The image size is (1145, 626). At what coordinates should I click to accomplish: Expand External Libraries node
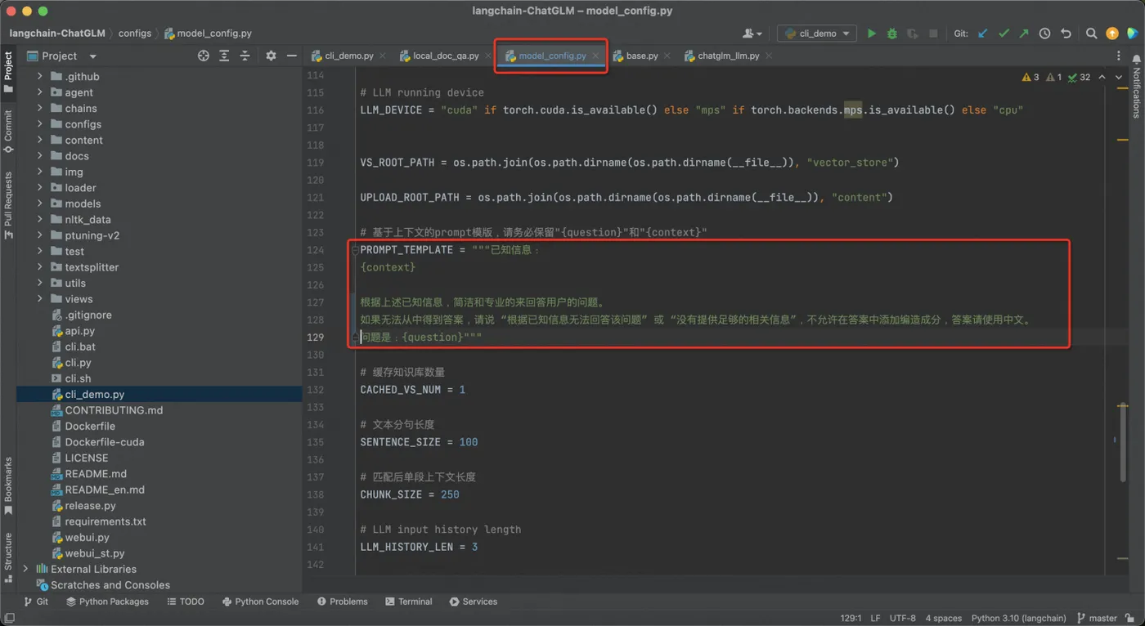(25, 569)
